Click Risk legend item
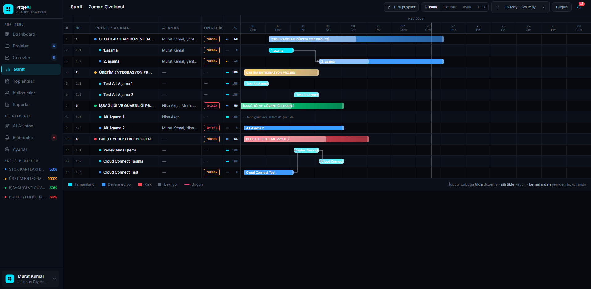 point(145,184)
